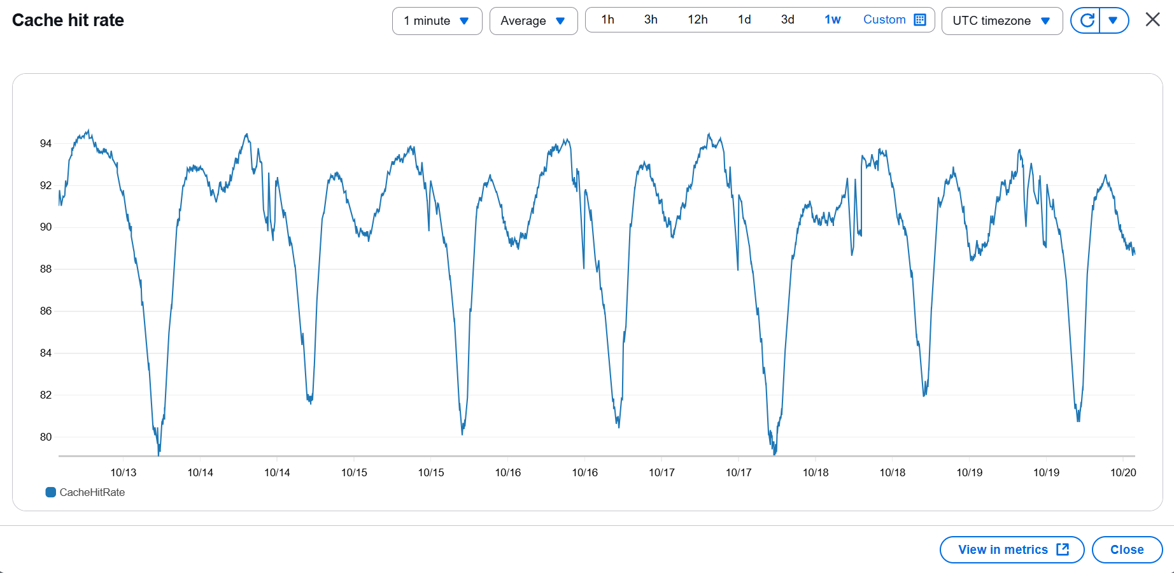Click the Cache hit rate title

pyautogui.click(x=68, y=20)
